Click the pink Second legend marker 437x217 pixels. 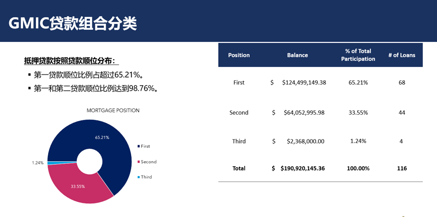pyautogui.click(x=138, y=162)
